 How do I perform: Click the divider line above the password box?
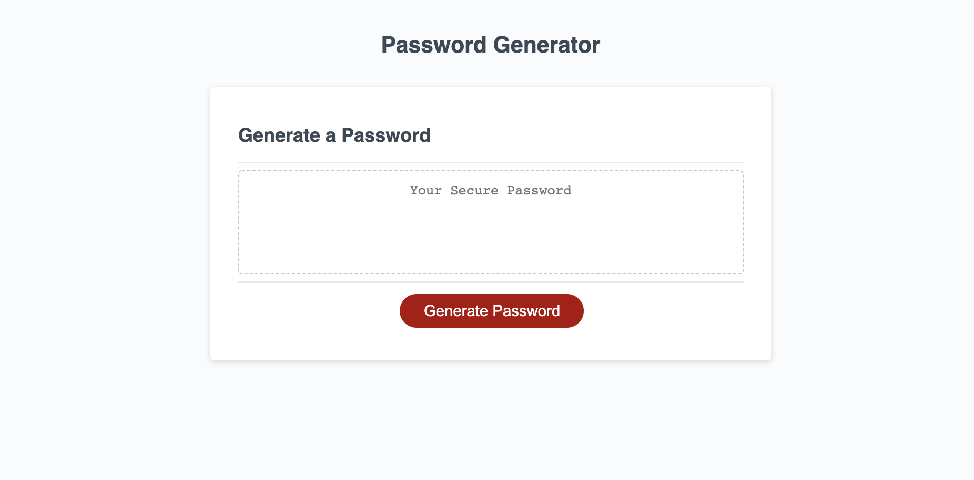coord(490,162)
